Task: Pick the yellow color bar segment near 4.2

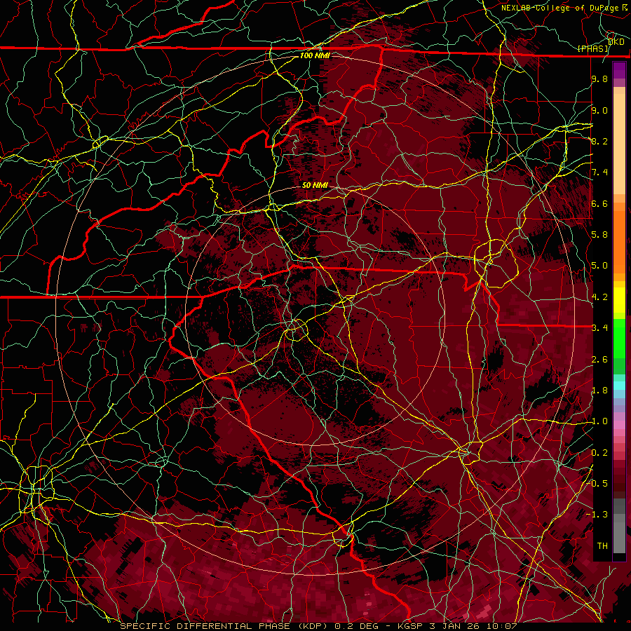Action: click(x=619, y=300)
